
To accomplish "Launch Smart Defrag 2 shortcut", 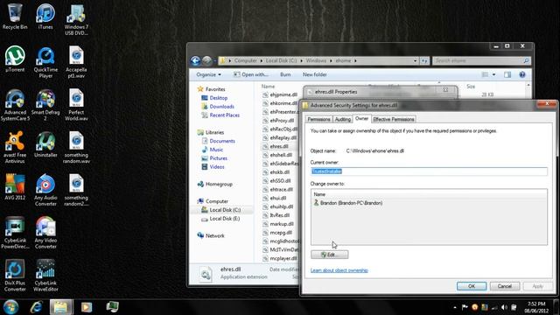I will (45, 105).
